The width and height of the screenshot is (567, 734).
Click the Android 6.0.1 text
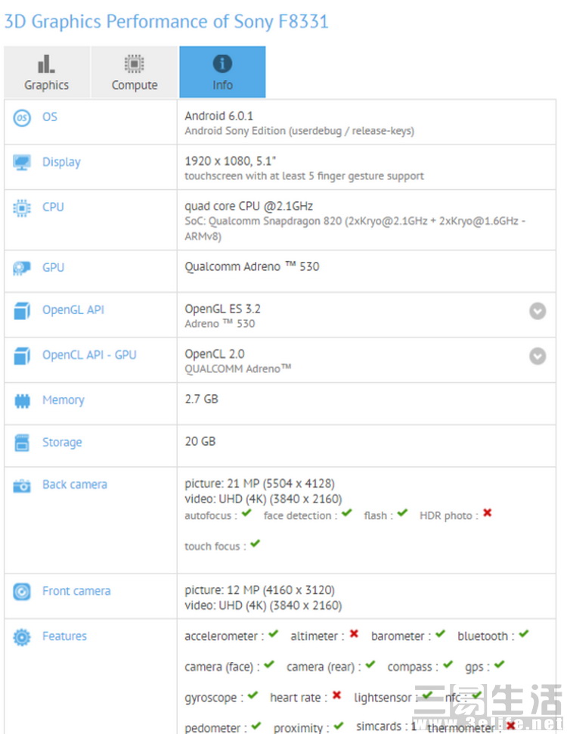(218, 116)
